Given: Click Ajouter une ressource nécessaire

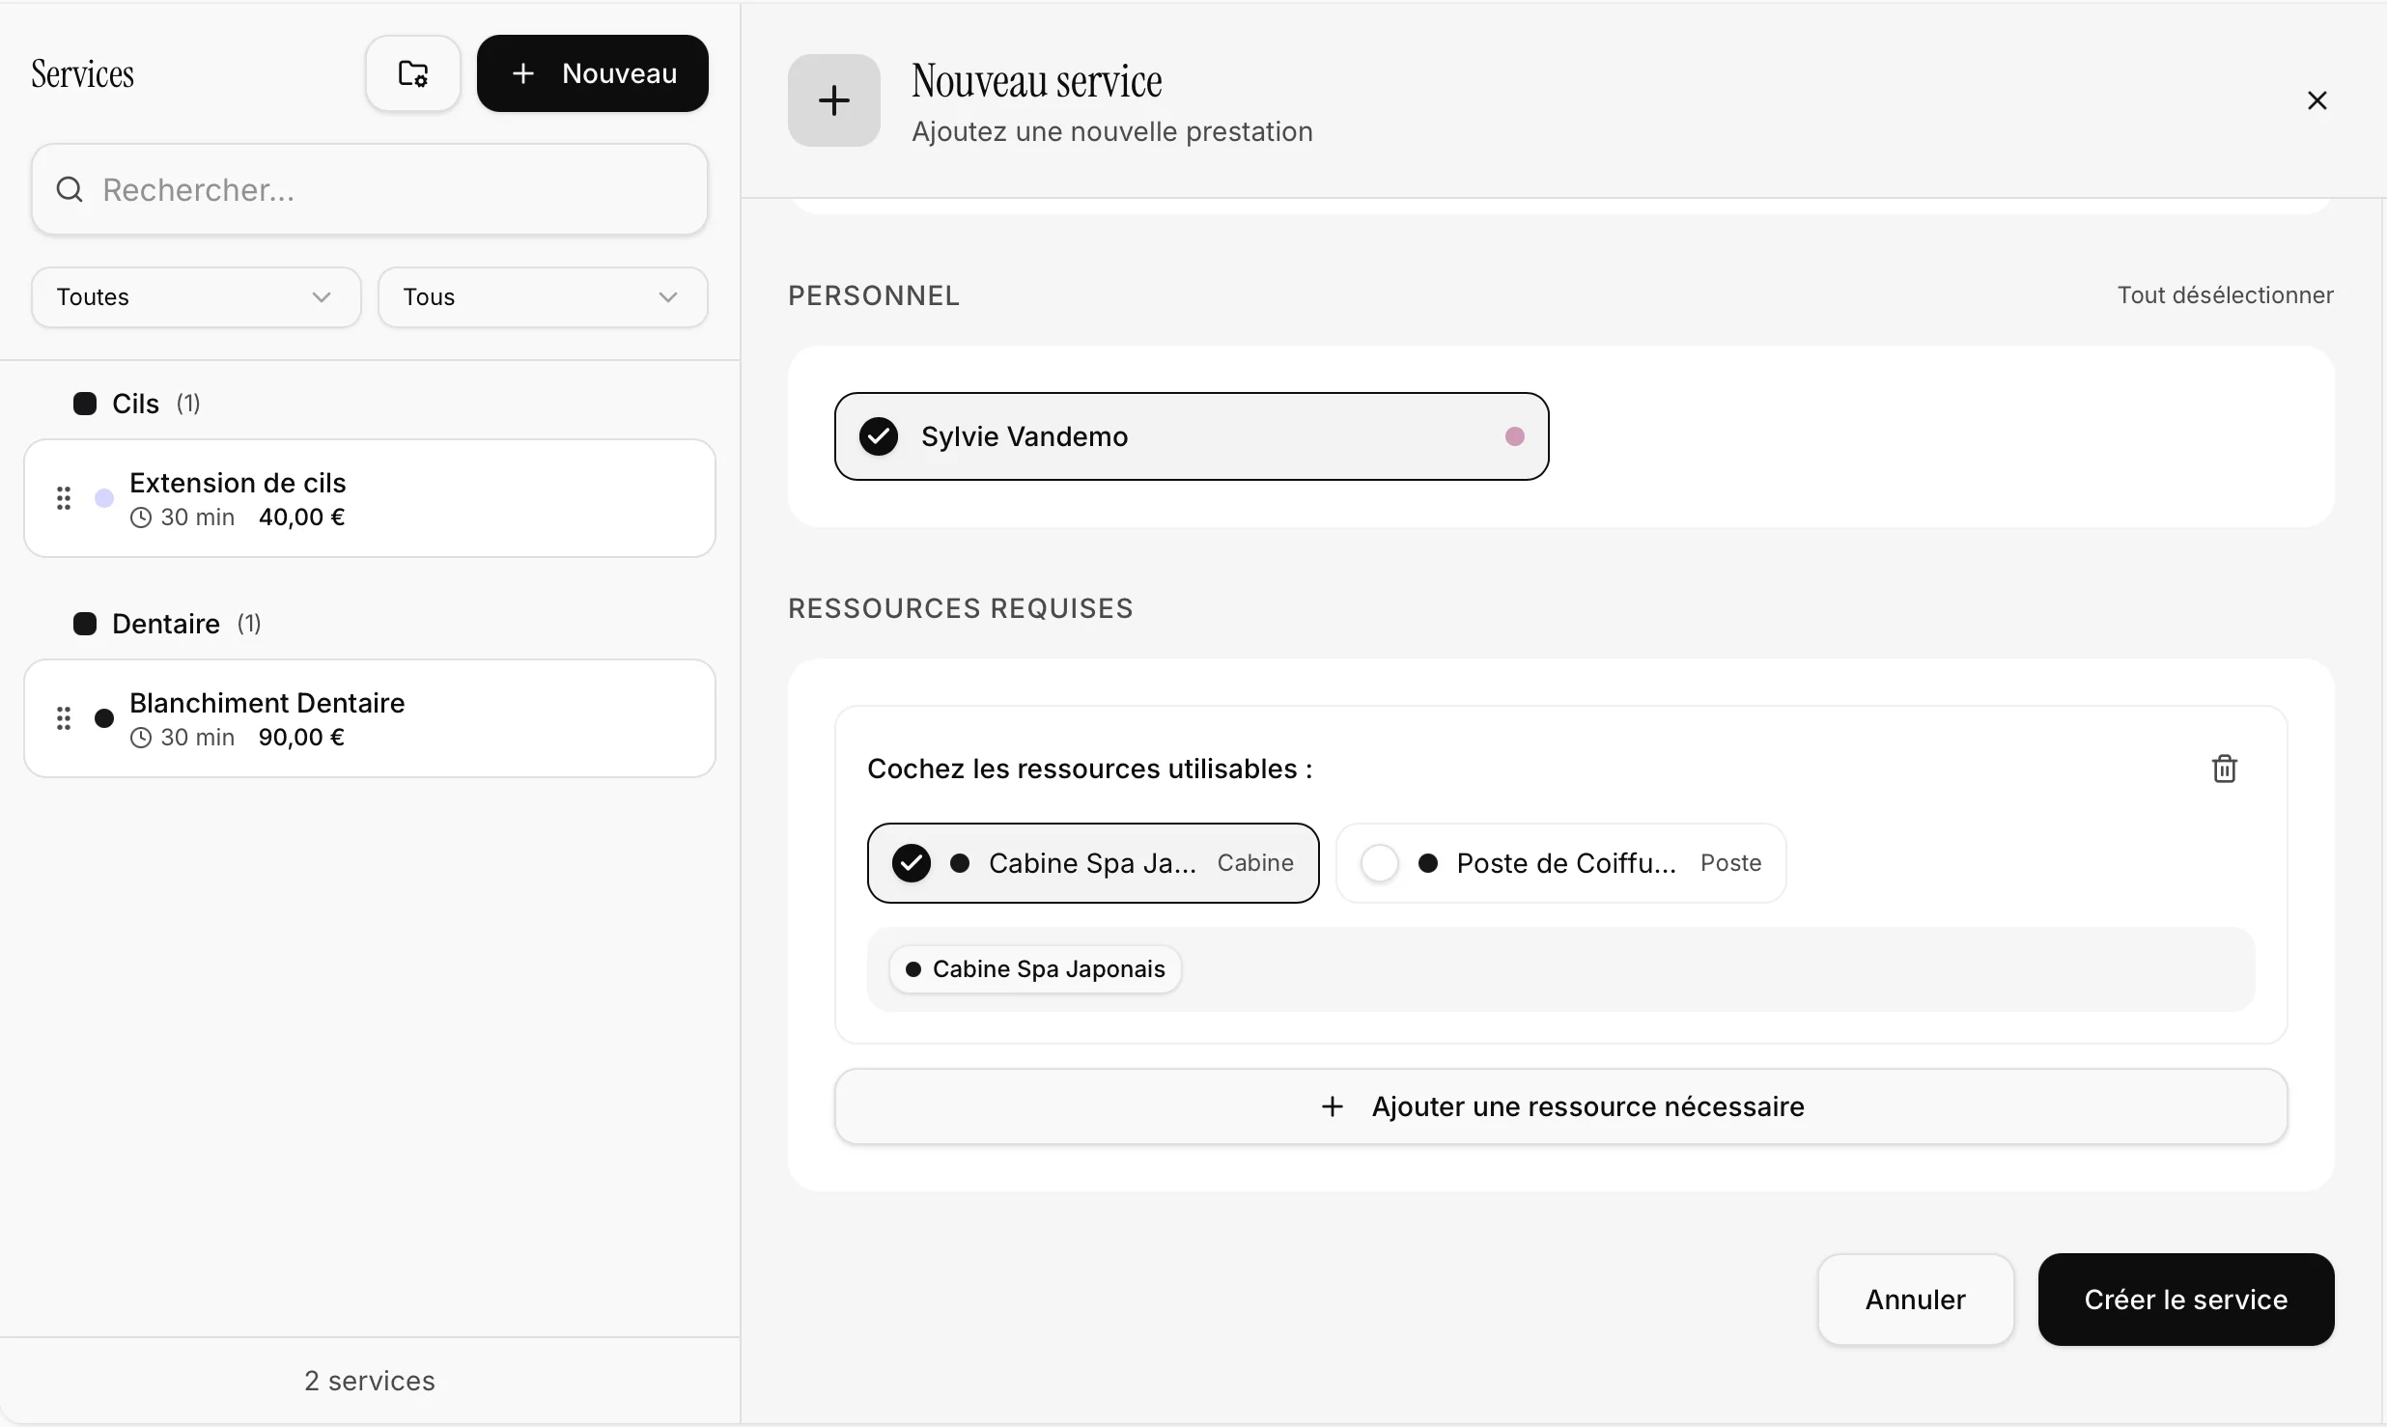Looking at the screenshot, I should pos(1559,1106).
